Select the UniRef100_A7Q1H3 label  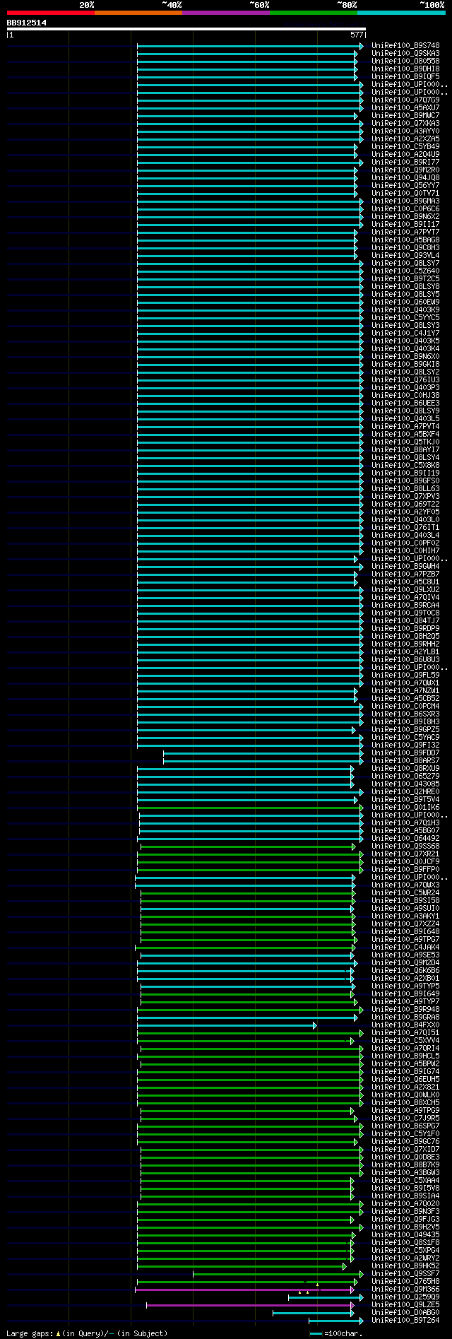(405, 823)
